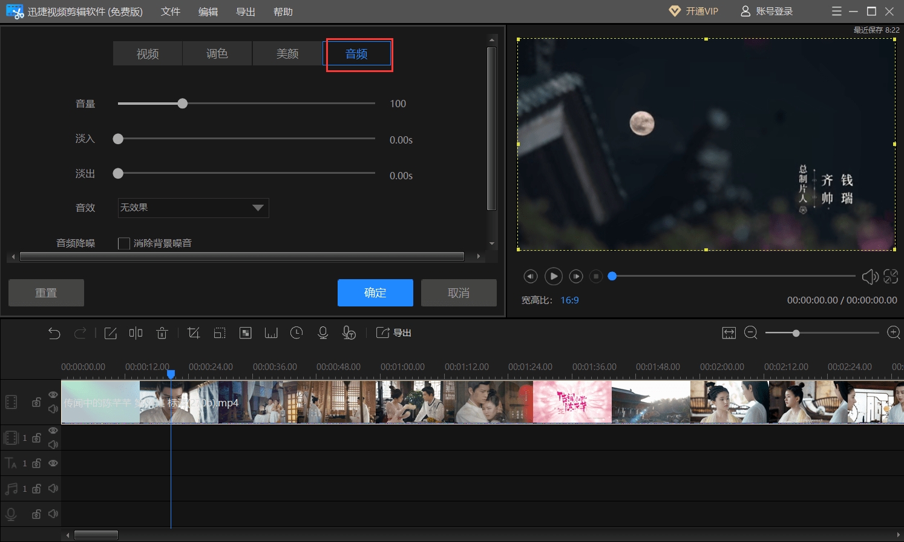Lock the voiceover microphone track

pyautogui.click(x=36, y=514)
